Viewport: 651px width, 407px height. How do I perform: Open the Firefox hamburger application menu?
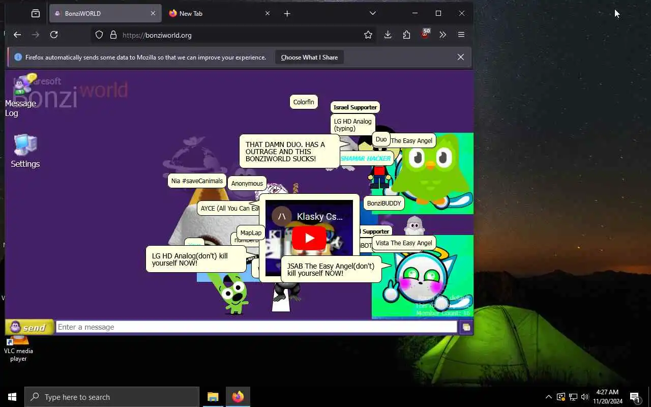click(461, 35)
